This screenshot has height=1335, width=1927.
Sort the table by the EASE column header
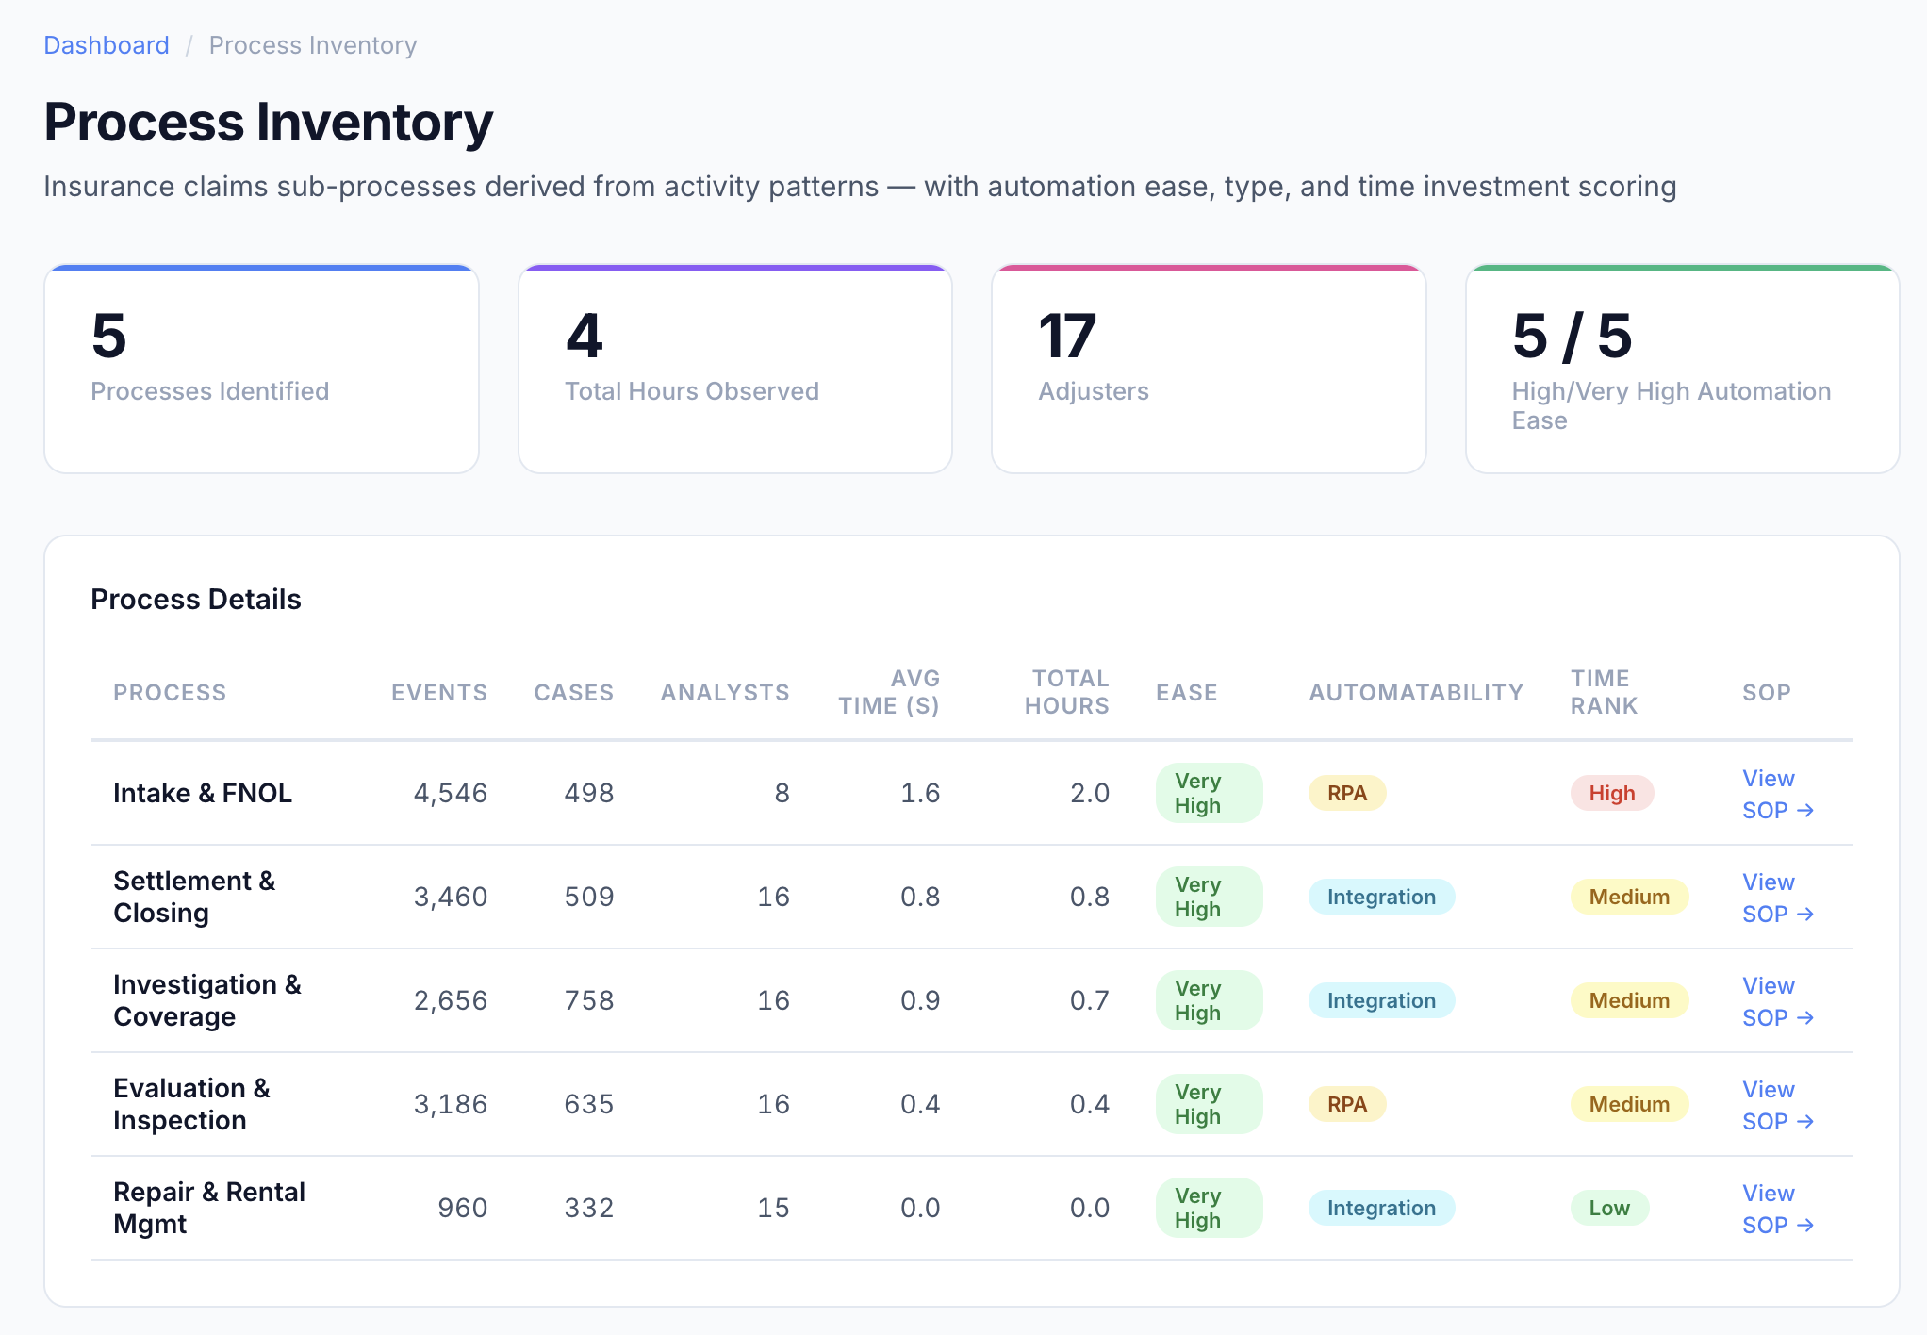tap(1186, 692)
